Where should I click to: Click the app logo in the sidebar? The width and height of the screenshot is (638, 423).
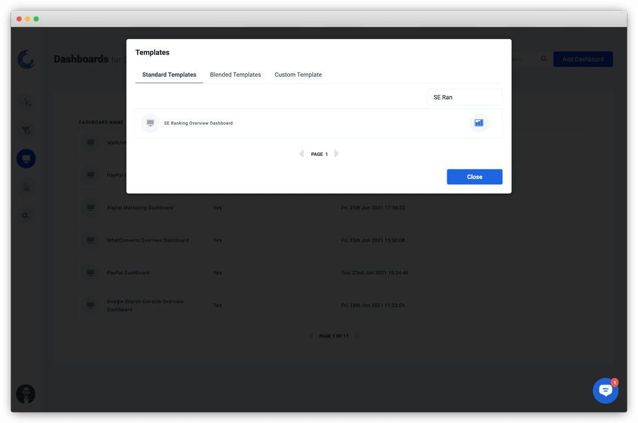tap(26, 60)
